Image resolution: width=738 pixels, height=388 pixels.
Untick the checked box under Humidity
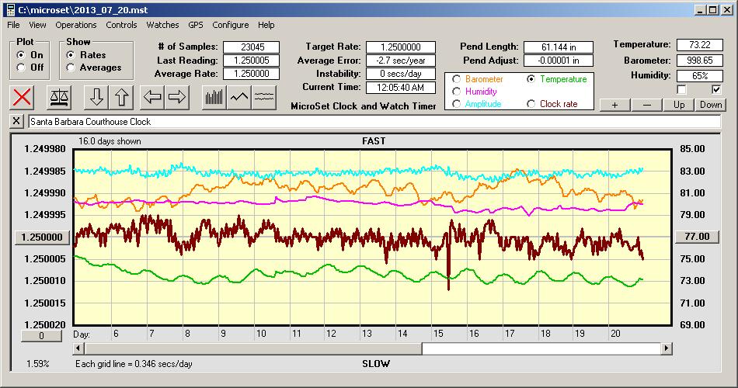pos(716,89)
